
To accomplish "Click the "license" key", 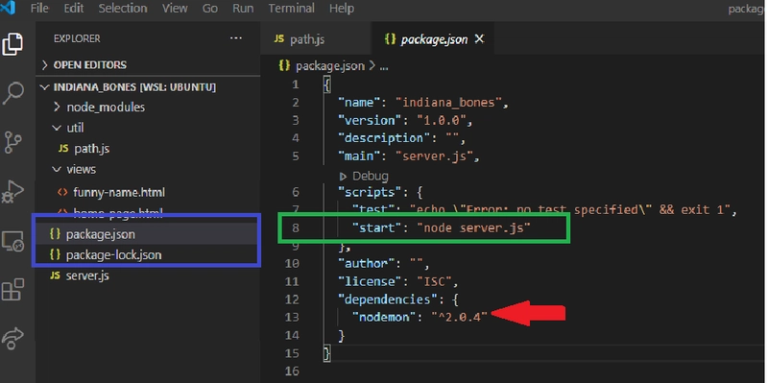I will pos(371,281).
